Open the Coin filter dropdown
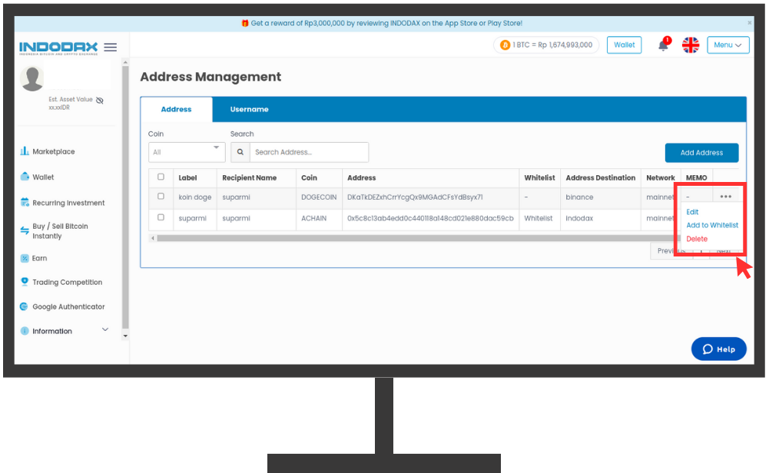 187,152
